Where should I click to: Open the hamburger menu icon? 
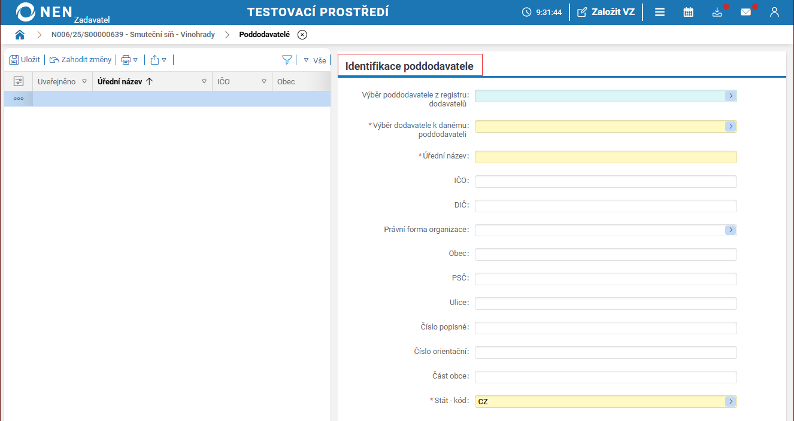(659, 12)
